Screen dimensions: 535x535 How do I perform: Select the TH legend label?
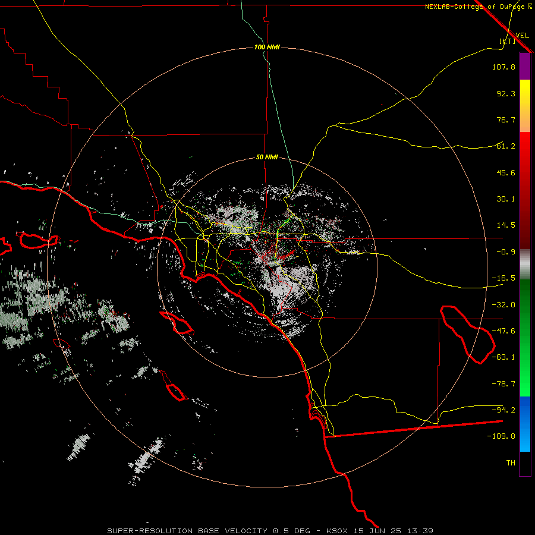(x=511, y=462)
